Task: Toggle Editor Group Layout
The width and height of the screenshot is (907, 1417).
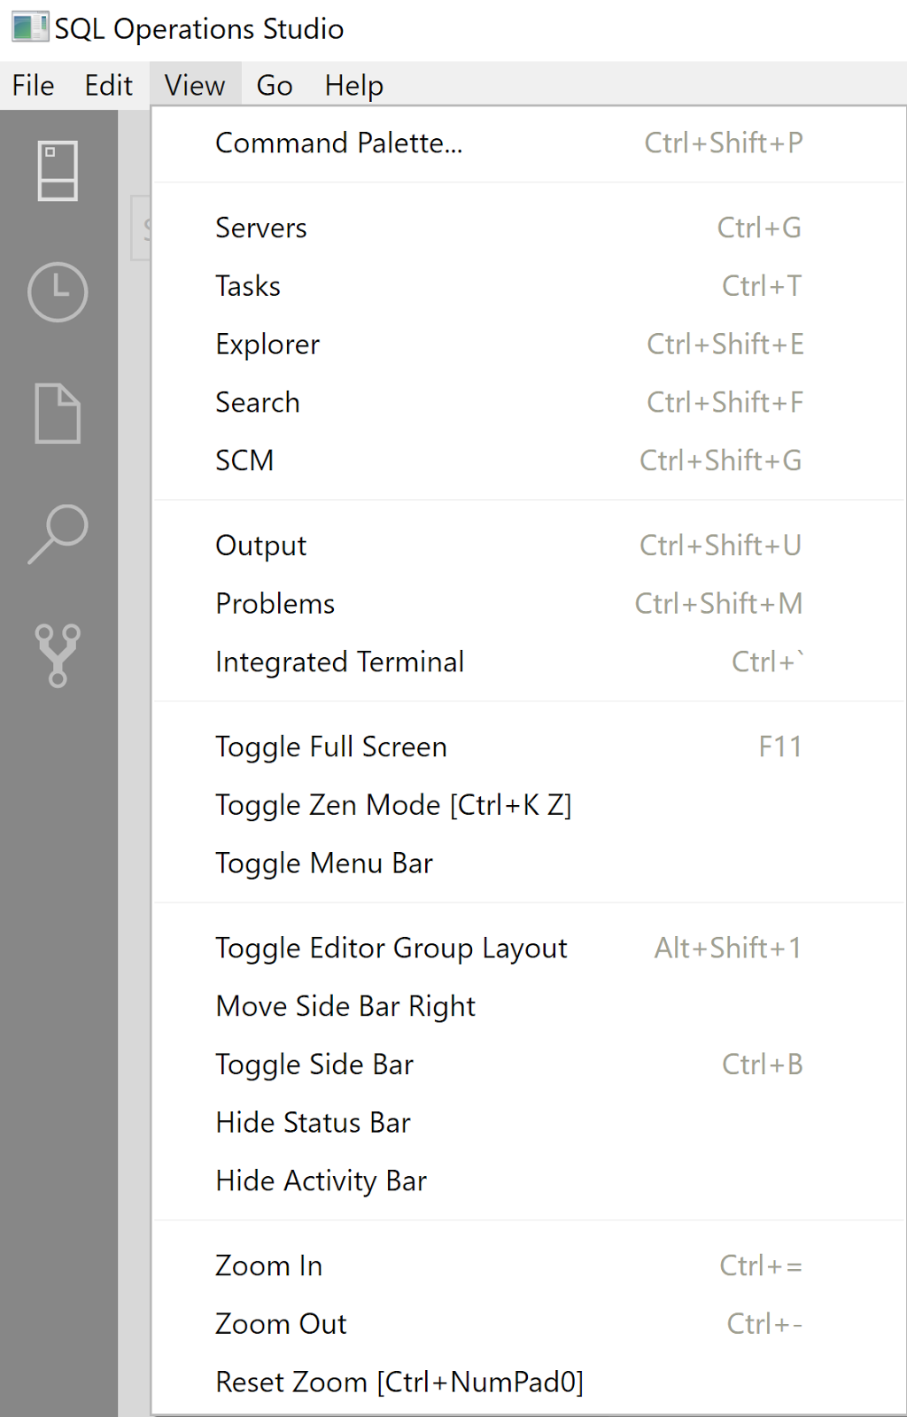Action: [x=391, y=947]
